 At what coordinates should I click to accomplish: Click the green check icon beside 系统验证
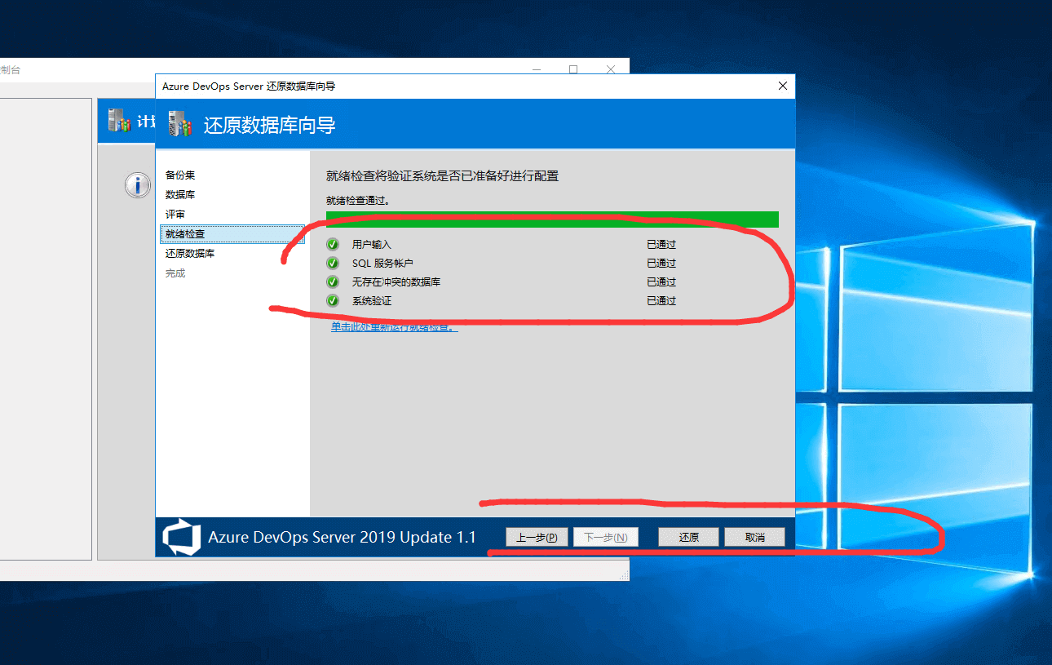(x=333, y=300)
